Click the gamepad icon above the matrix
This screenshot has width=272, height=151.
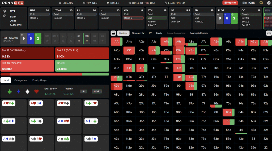coord(269,33)
